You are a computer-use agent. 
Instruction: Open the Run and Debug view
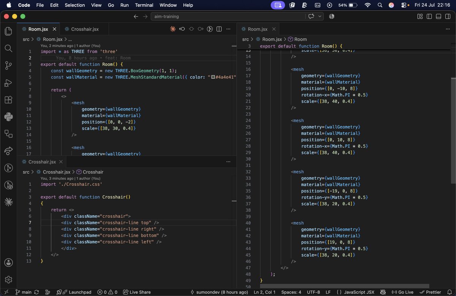(x=8, y=83)
